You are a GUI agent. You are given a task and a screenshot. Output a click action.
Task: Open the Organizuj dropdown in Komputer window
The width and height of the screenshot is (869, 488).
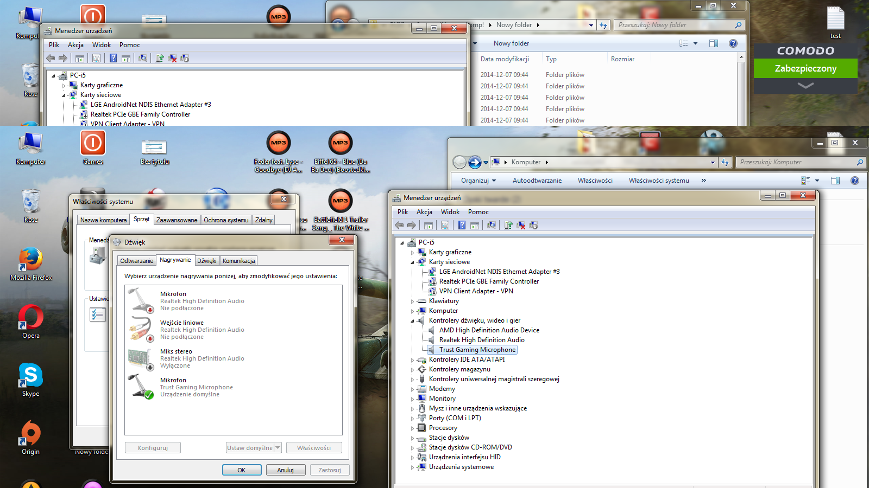click(478, 181)
